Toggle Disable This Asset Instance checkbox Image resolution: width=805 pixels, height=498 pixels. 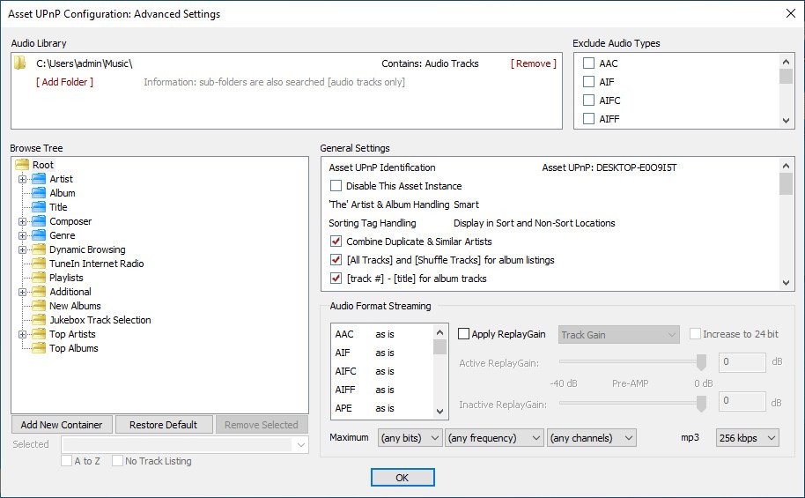pos(336,185)
